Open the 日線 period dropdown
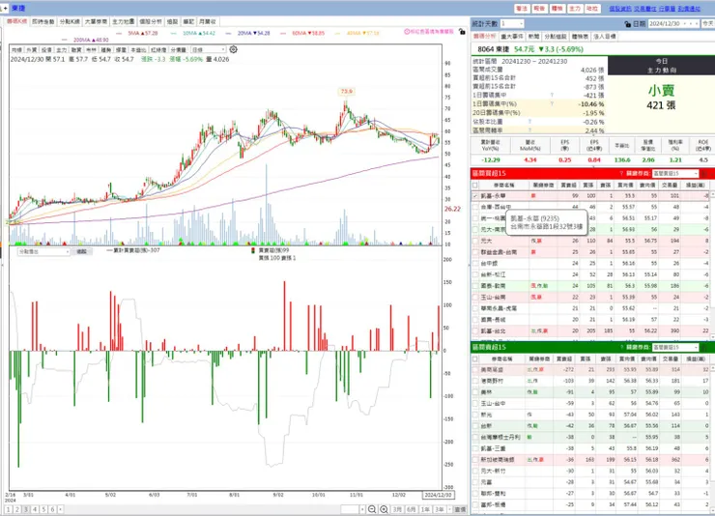This screenshot has height=516, width=715. click(208, 49)
